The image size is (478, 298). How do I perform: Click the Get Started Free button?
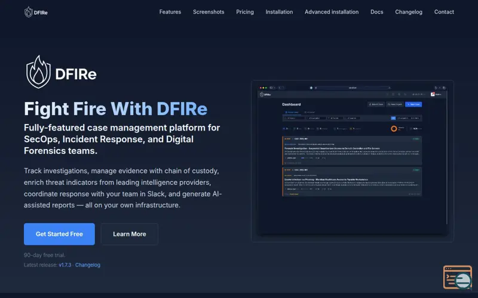[59, 234]
